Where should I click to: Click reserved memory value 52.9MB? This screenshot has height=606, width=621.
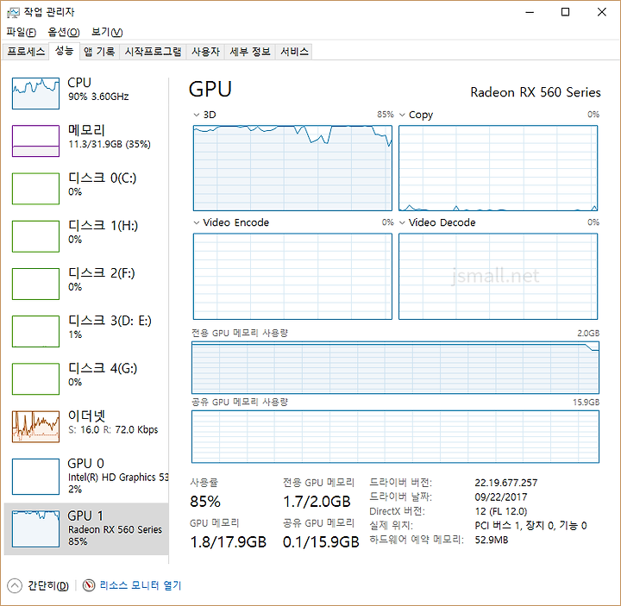(x=491, y=540)
